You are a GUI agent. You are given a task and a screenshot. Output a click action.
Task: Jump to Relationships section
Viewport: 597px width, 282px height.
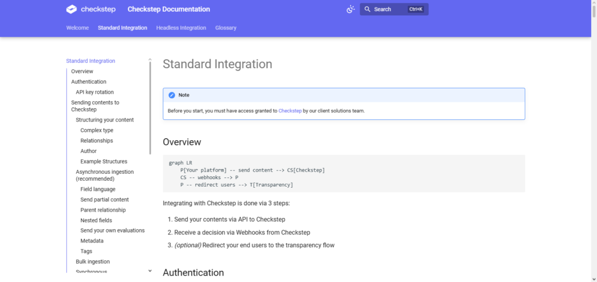pyautogui.click(x=97, y=141)
